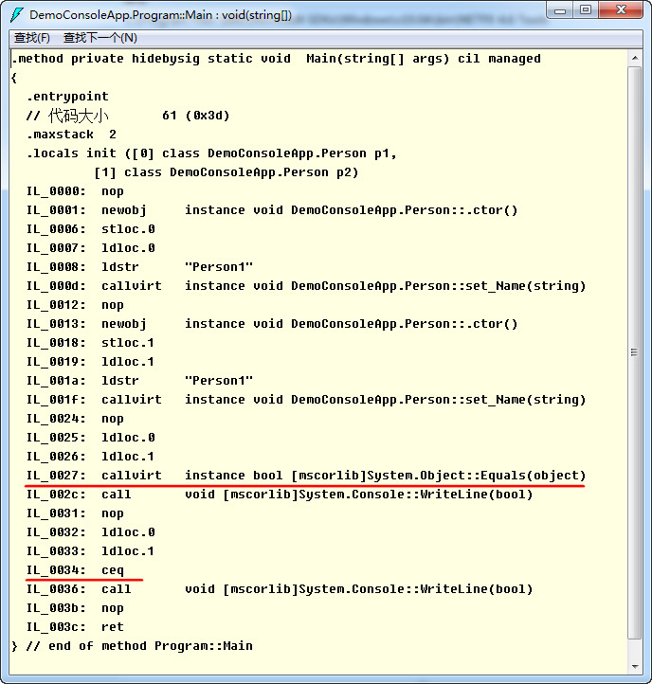Click the vertical scrollbar thumb
This screenshot has height=684, width=652.
[x=634, y=352]
